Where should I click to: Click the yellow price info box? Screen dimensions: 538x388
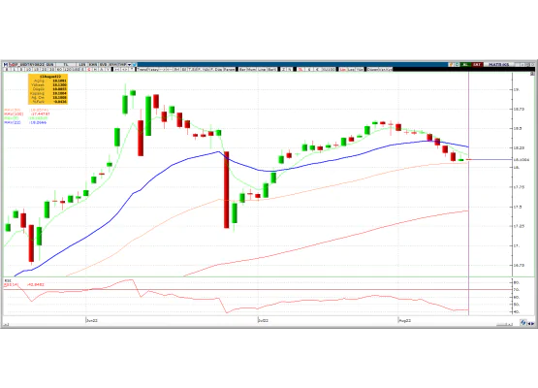[48, 89]
